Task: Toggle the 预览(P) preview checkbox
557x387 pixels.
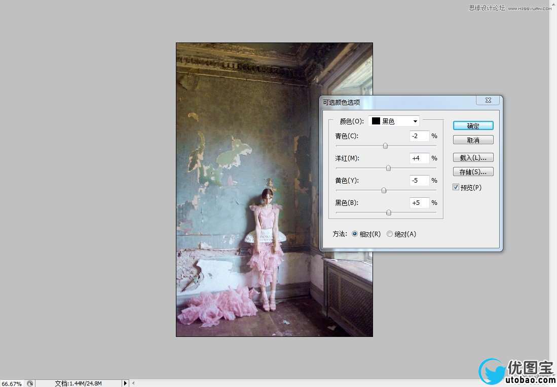Action: (456, 187)
